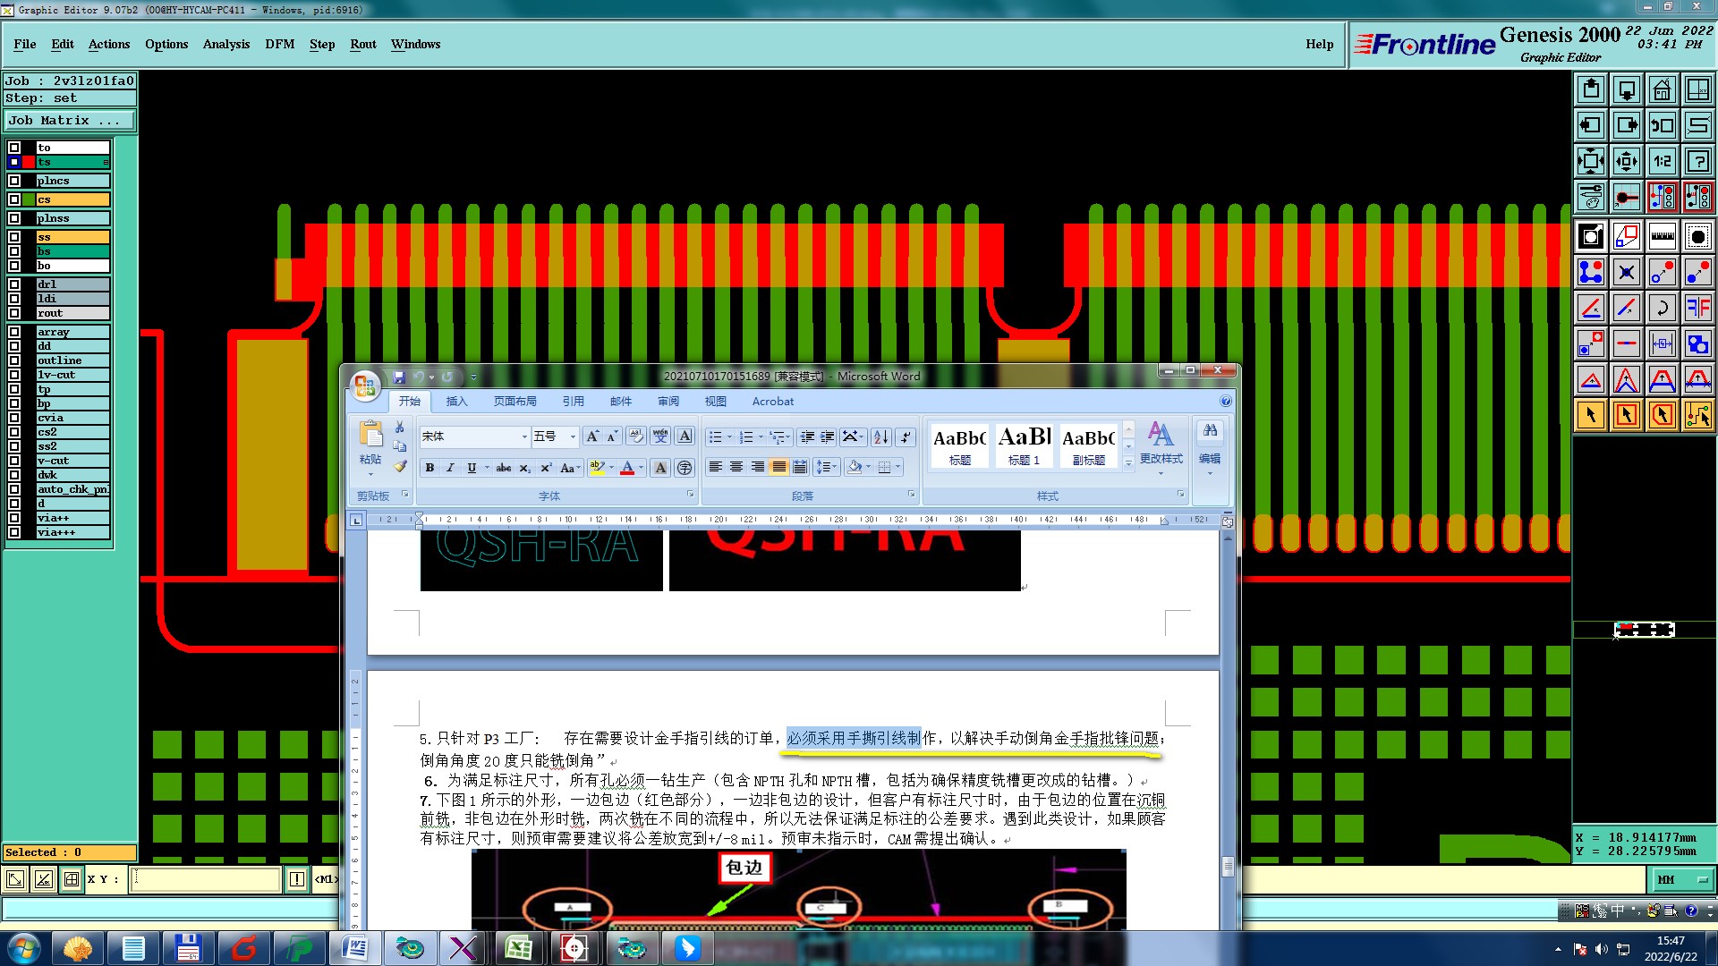
Task: Click the Italic button in Word
Action: click(450, 467)
